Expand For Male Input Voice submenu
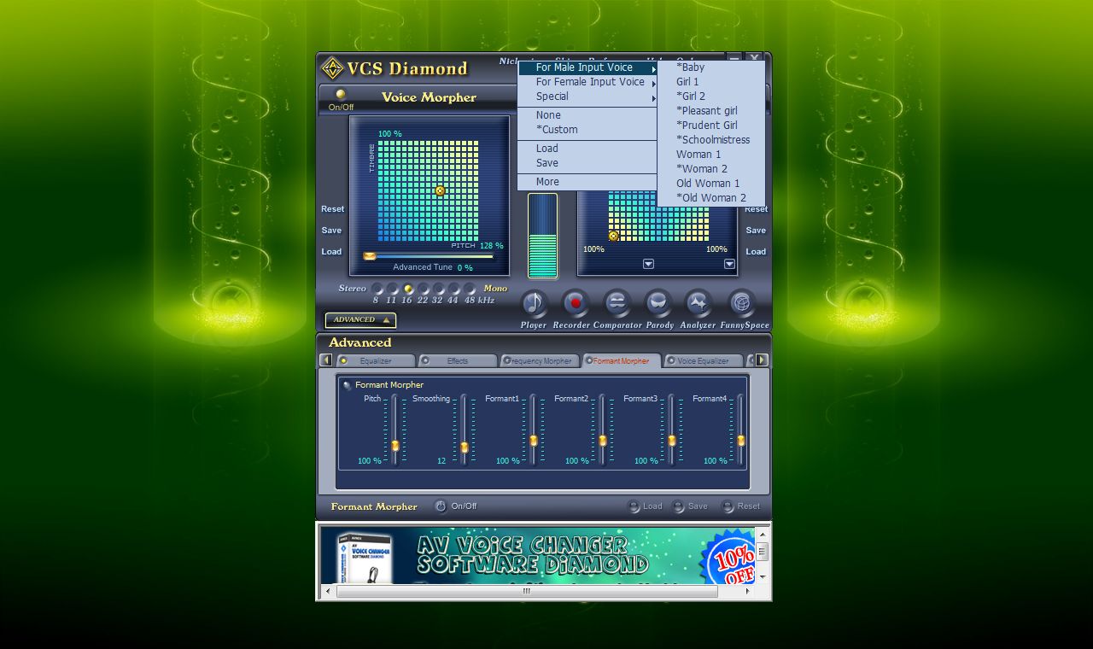 coord(588,67)
